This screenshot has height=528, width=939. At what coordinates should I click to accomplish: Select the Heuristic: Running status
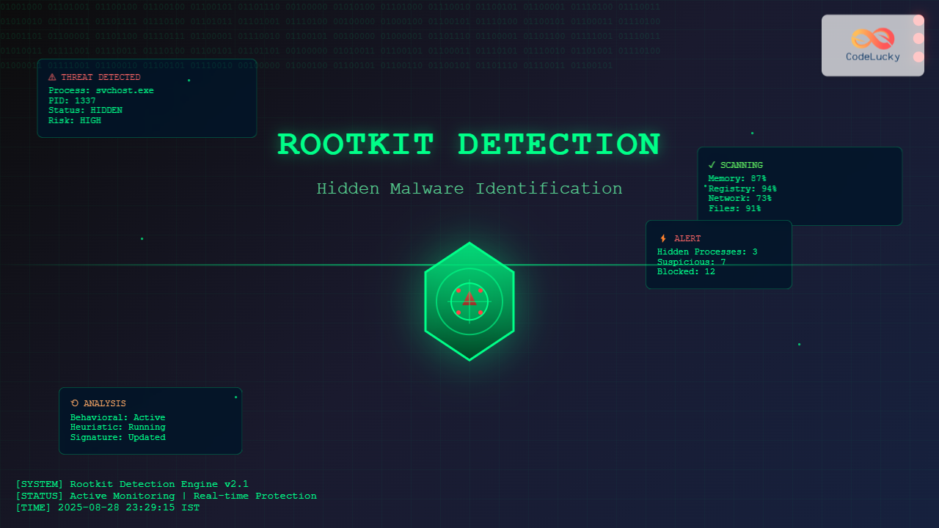tap(117, 427)
